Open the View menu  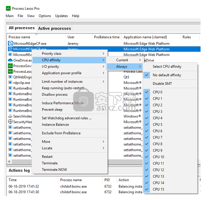tap(31, 16)
